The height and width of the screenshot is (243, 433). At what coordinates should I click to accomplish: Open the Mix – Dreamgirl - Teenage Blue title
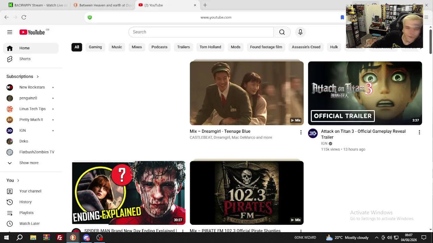(220, 131)
